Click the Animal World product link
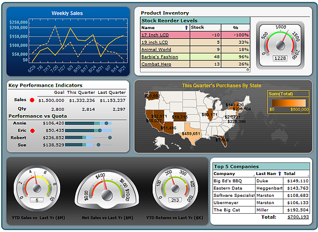This screenshot has height=232, width=318. 156,50
